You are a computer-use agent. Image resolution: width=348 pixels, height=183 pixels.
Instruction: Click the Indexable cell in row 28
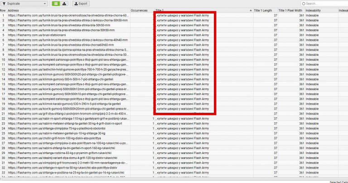tap(312, 148)
